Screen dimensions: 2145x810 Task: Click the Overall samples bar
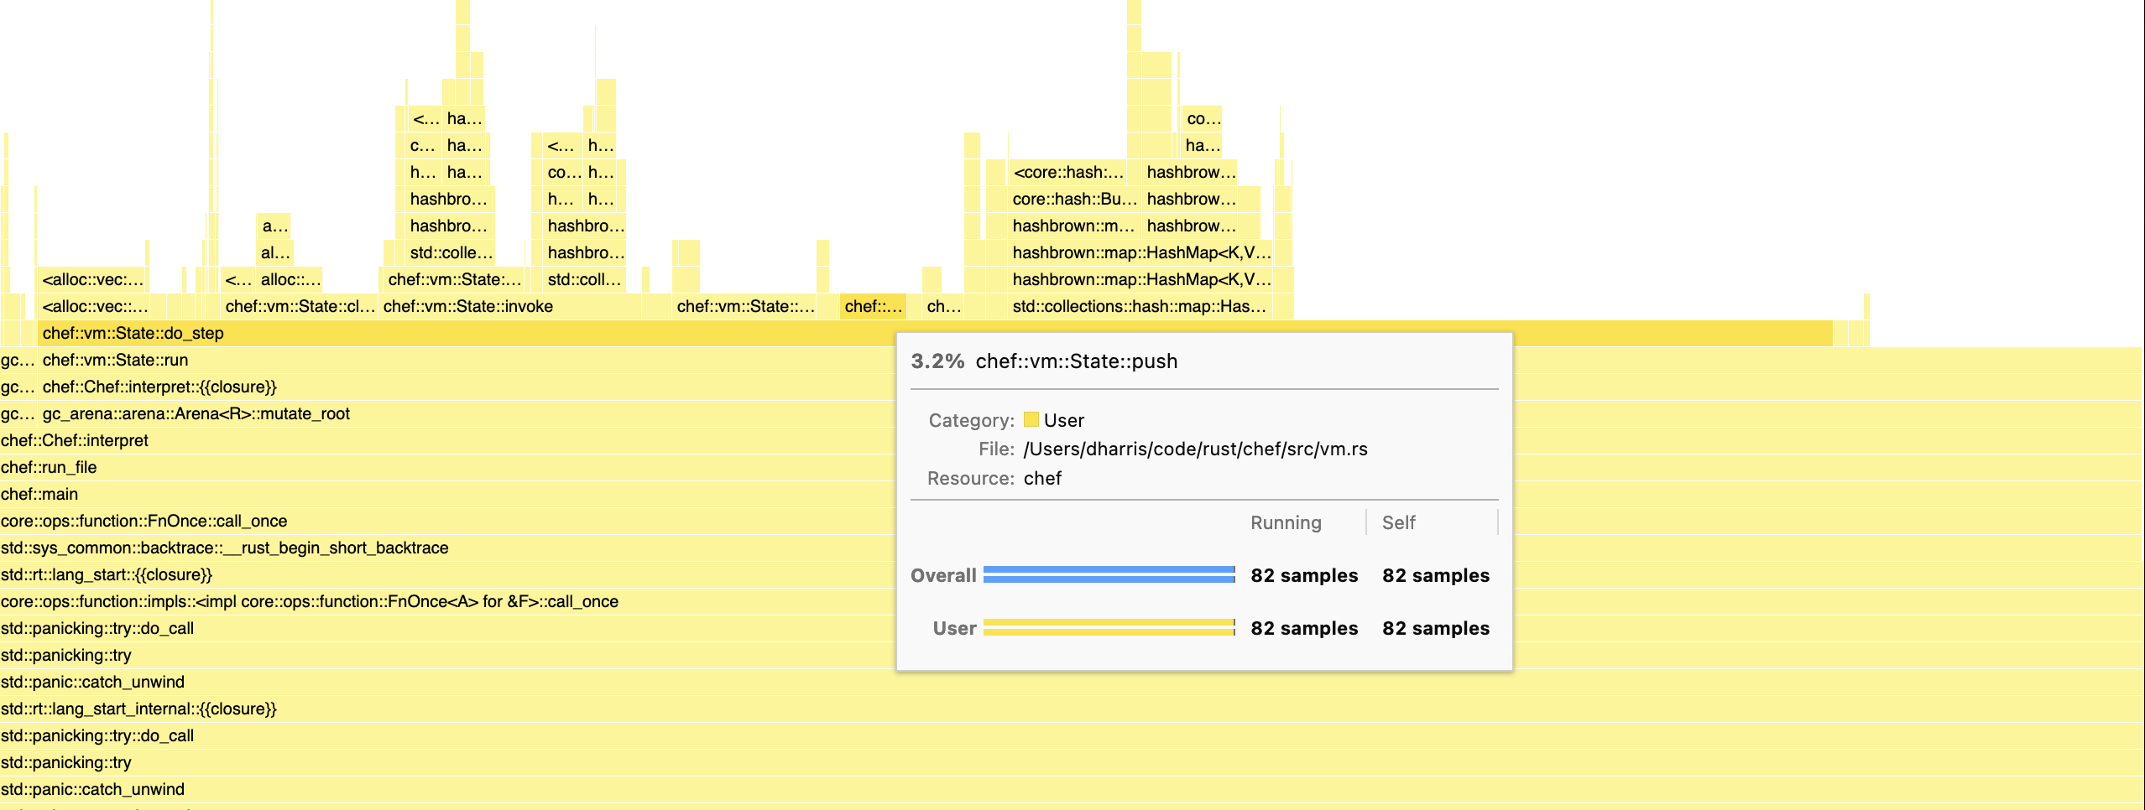click(1108, 575)
